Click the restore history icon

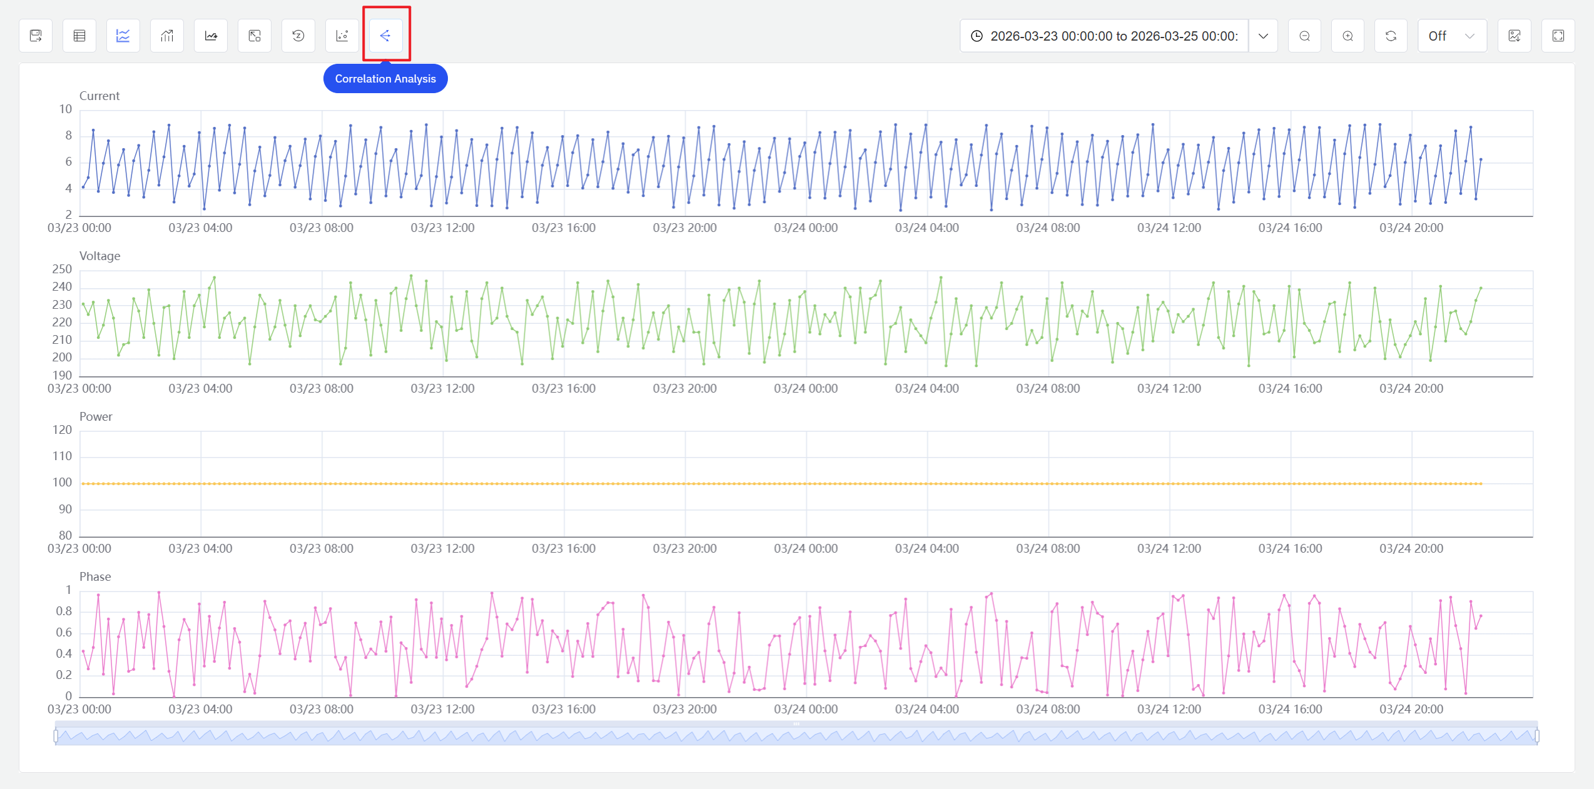tap(297, 36)
